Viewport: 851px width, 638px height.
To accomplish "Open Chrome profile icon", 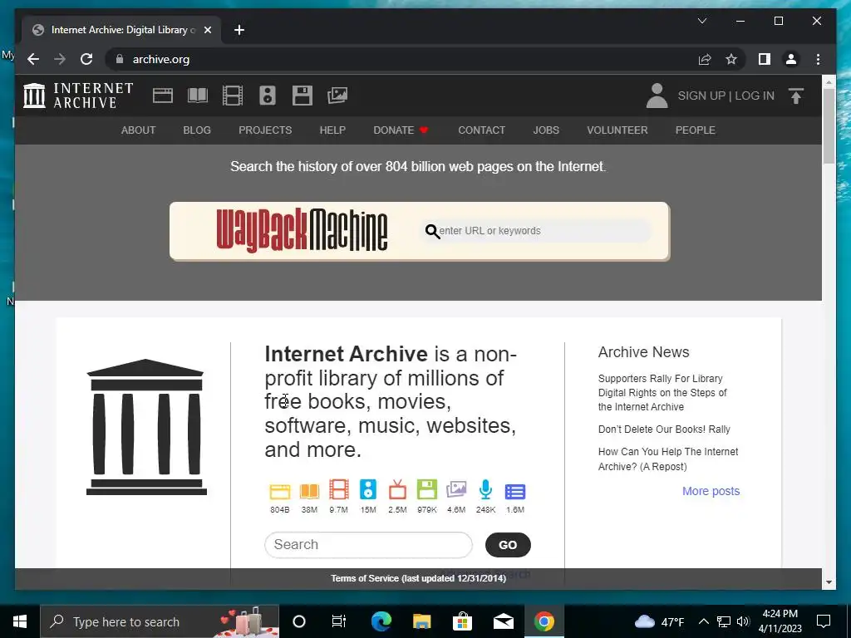I will click(791, 59).
